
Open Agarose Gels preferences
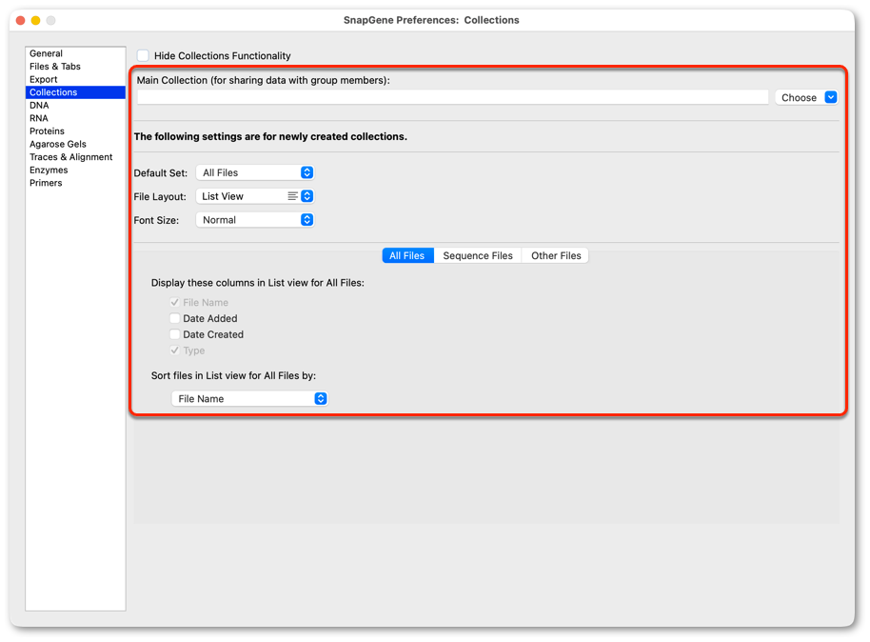pos(75,144)
